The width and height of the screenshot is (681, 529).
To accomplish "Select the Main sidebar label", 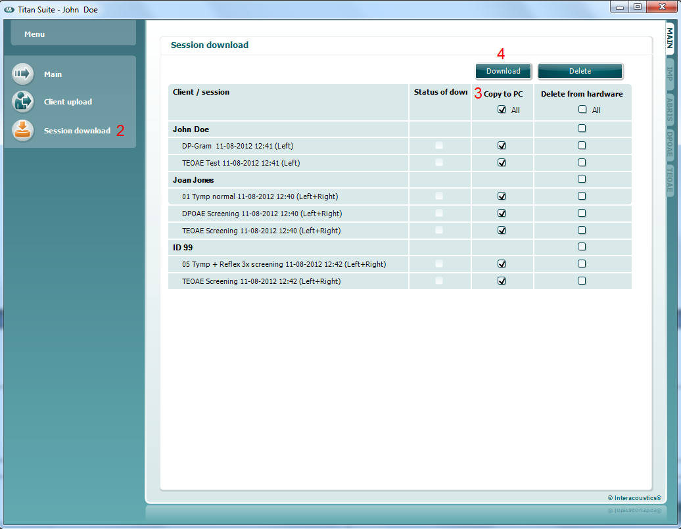I will (53, 74).
